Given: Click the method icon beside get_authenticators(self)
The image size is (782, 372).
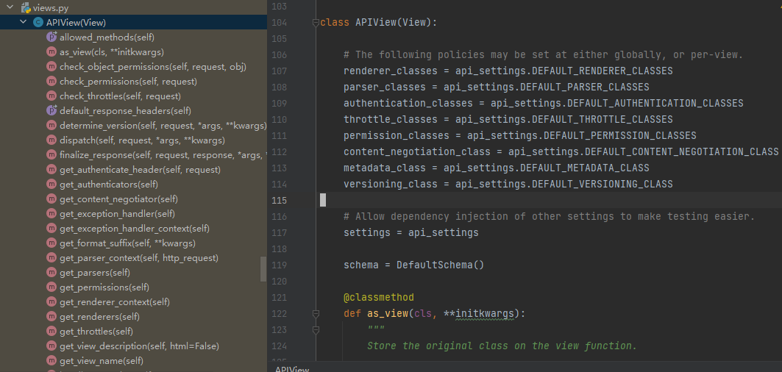Looking at the screenshot, I should pos(51,184).
